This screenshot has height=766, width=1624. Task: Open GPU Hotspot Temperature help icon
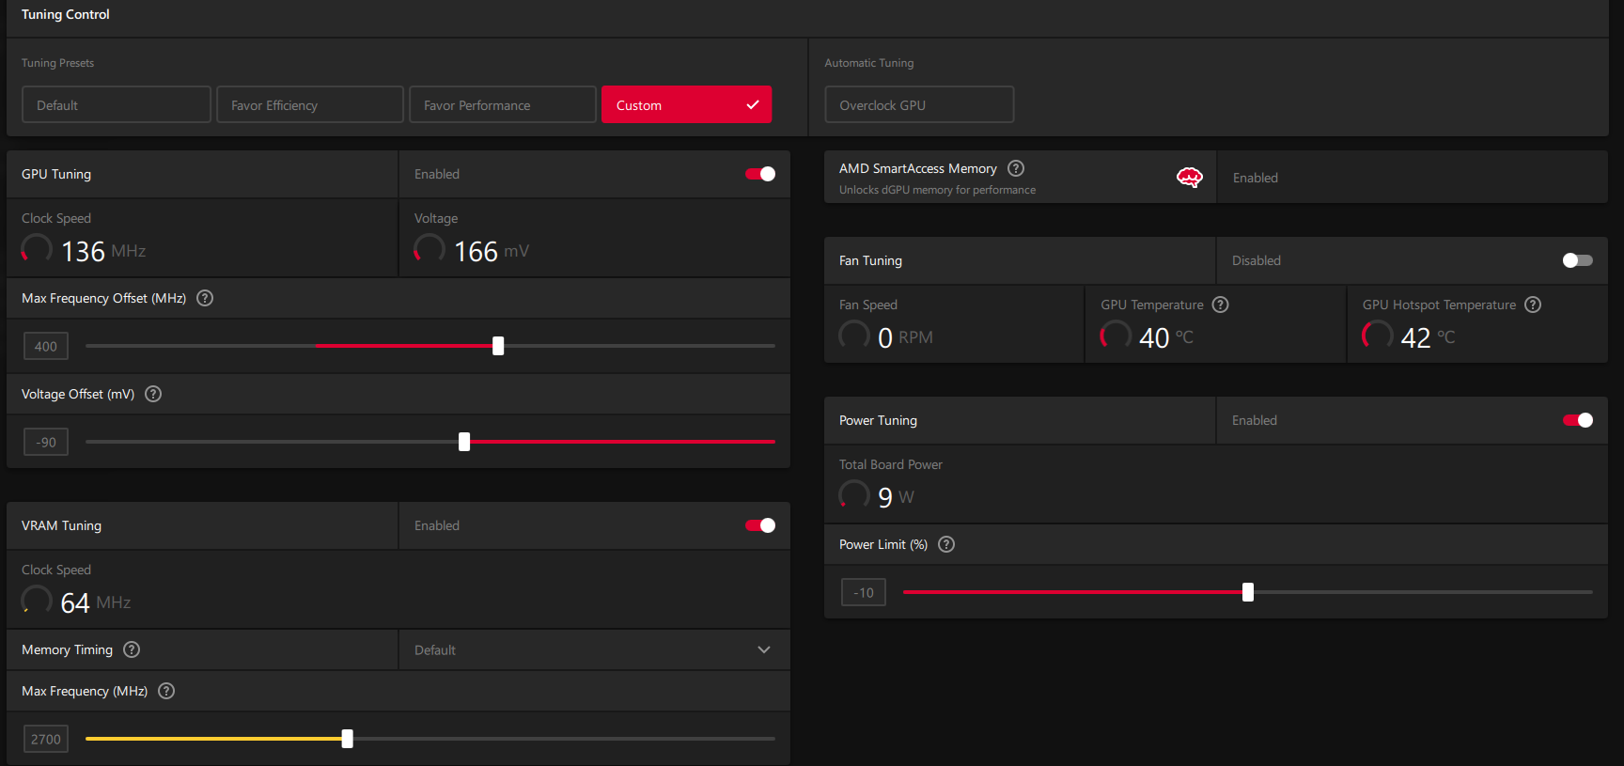click(1533, 305)
